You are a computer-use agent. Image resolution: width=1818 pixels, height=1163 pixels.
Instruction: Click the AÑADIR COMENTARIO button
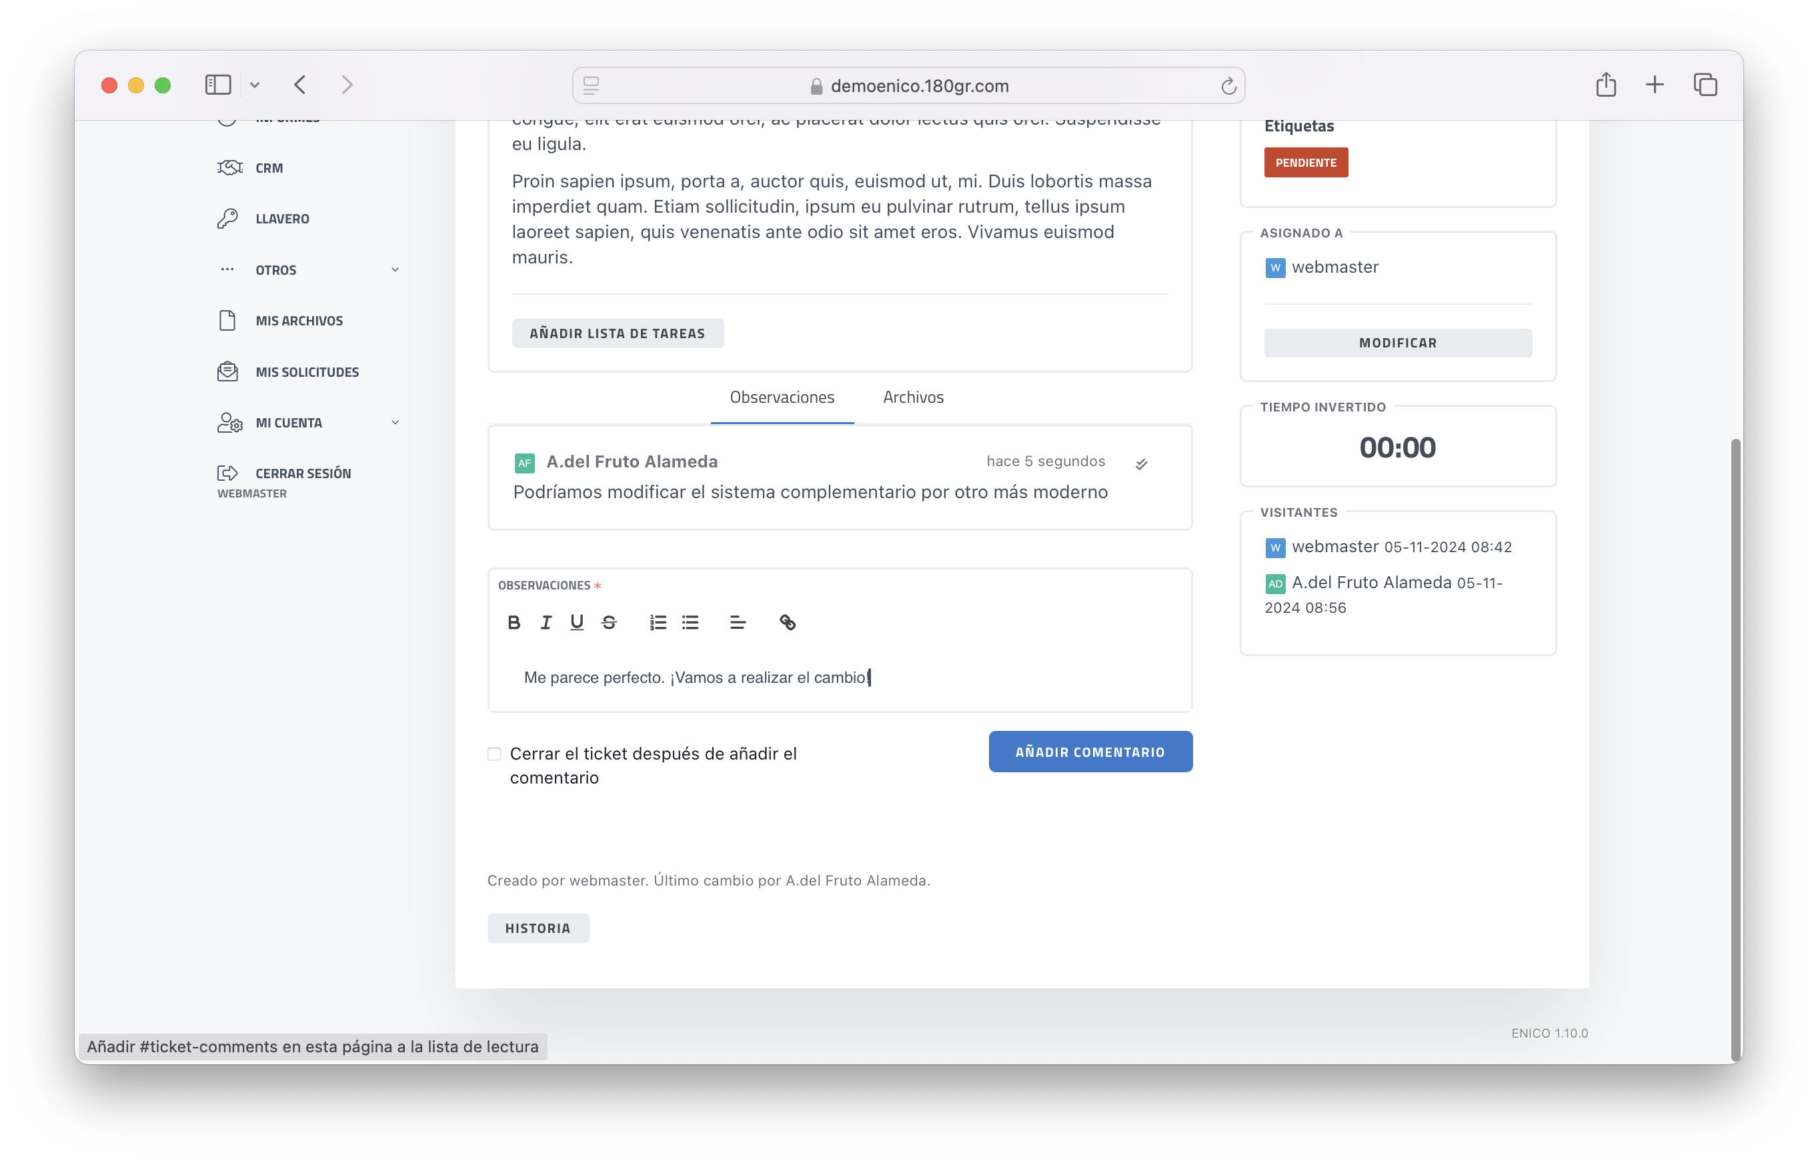1090,752
